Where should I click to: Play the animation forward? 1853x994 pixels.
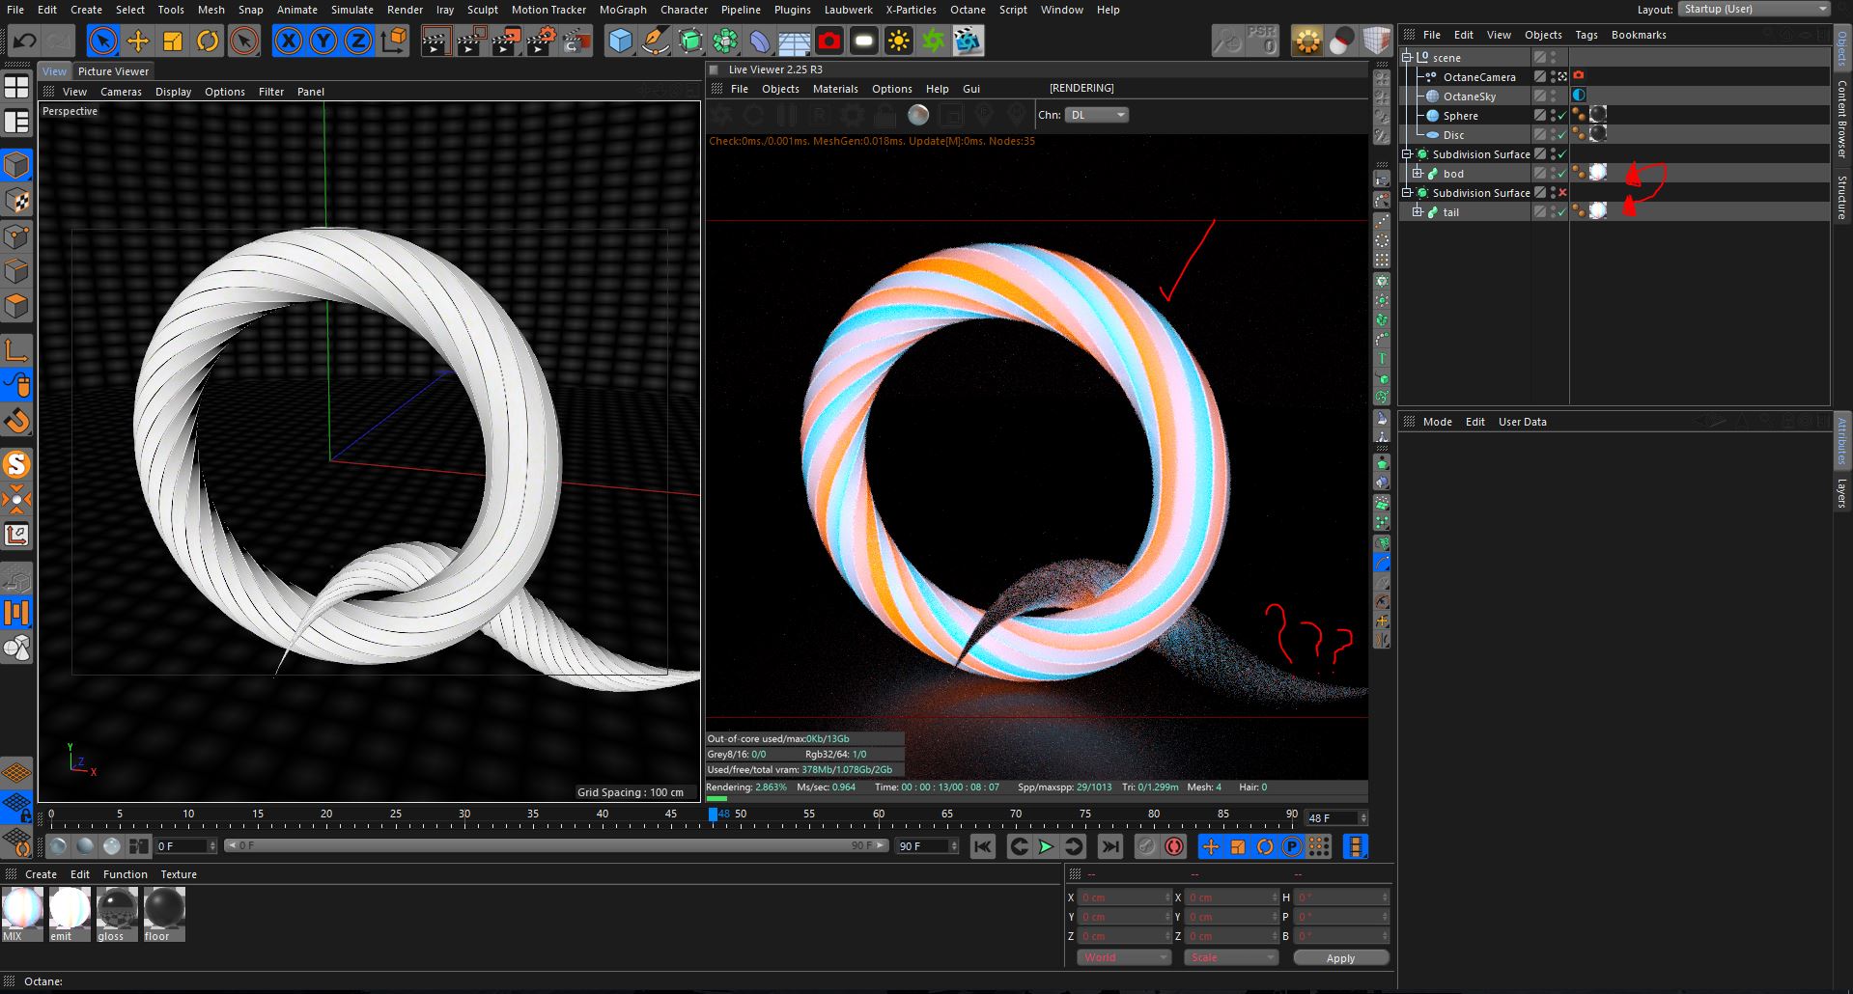click(x=1046, y=846)
